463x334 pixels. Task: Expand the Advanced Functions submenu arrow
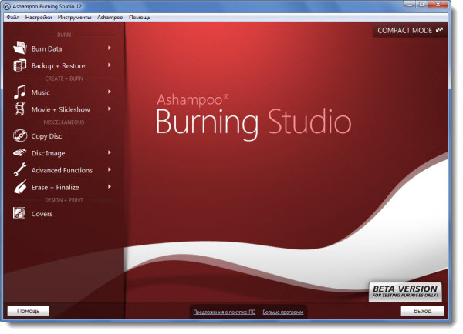tap(110, 169)
